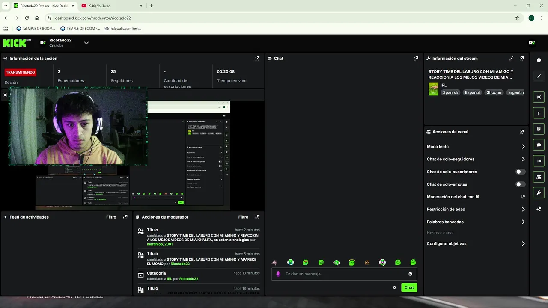This screenshot has width=548, height=308.
Task: Pop out the Acciones de moderador panel
Action: [x=257, y=217]
